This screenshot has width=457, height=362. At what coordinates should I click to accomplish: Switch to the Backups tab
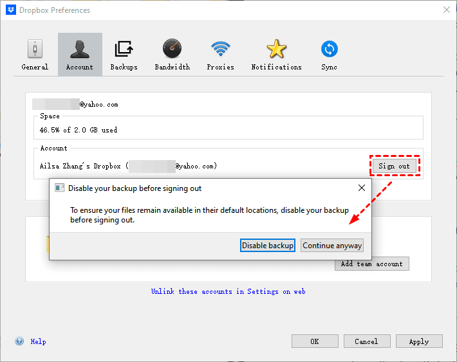coord(124,55)
